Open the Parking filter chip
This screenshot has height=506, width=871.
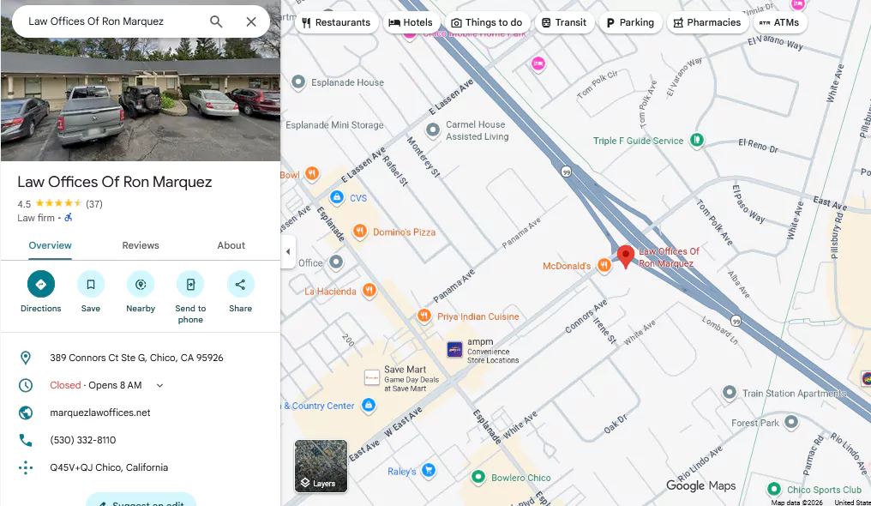630,23
